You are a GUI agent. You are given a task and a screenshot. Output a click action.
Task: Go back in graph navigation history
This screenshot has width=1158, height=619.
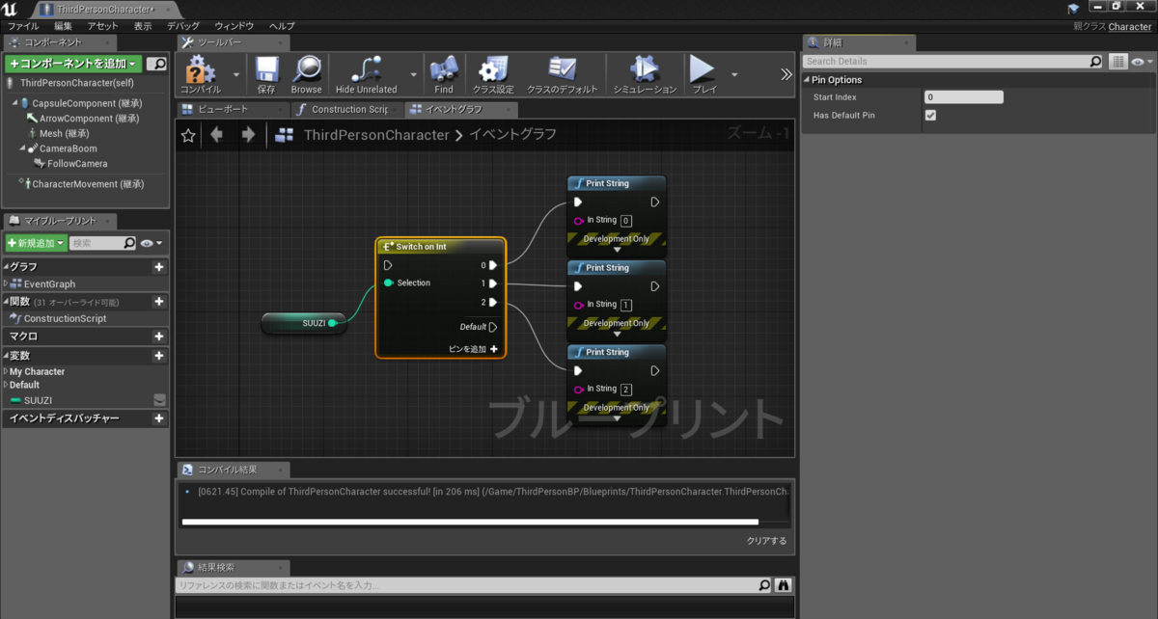[x=216, y=135]
